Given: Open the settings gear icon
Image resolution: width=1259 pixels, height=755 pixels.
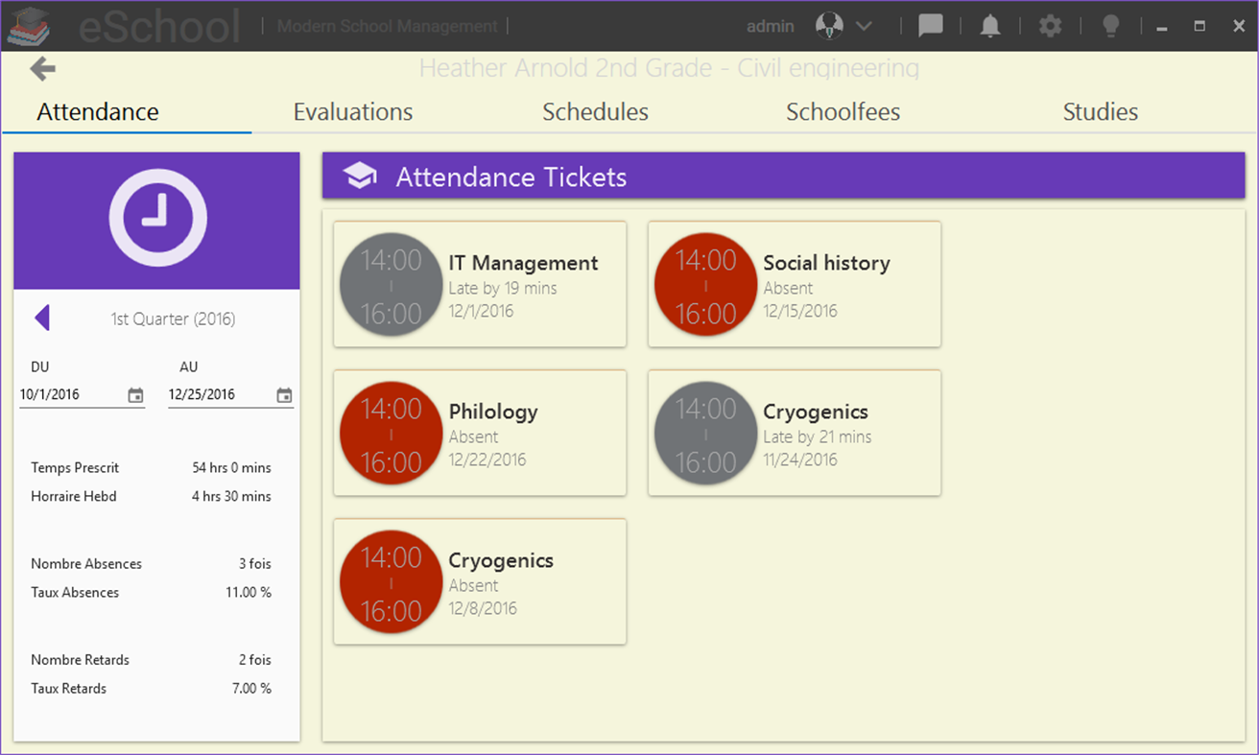Looking at the screenshot, I should 1049,26.
